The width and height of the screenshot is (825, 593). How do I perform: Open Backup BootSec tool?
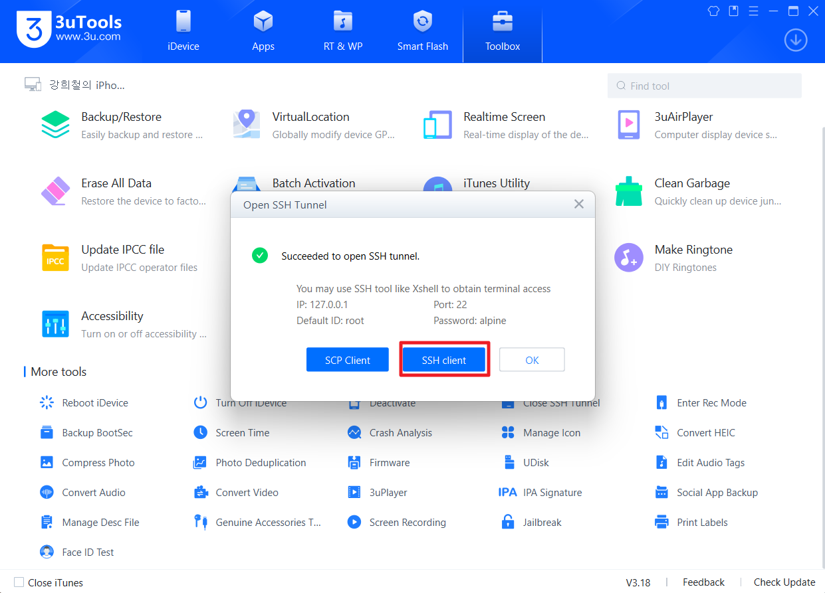(x=86, y=432)
